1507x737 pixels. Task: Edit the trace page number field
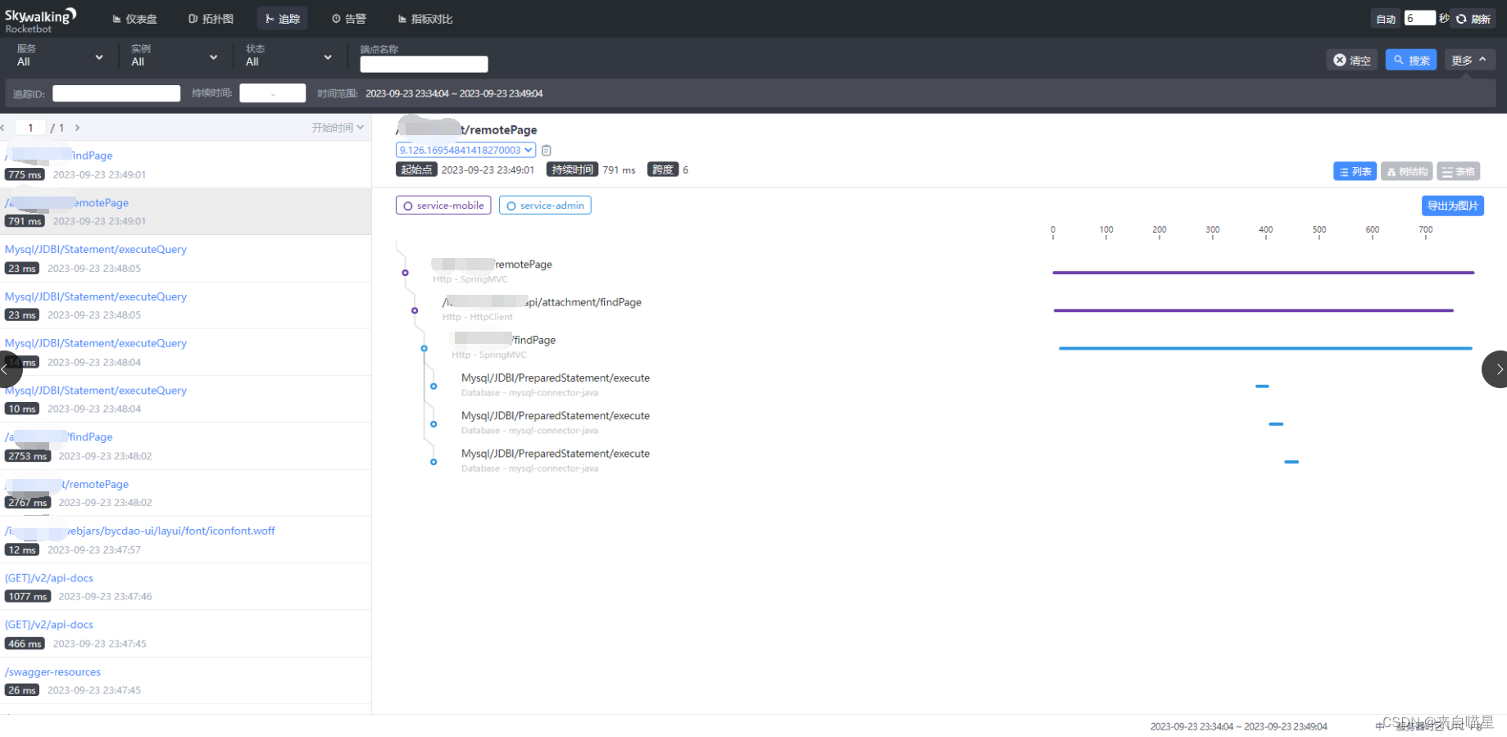point(30,128)
